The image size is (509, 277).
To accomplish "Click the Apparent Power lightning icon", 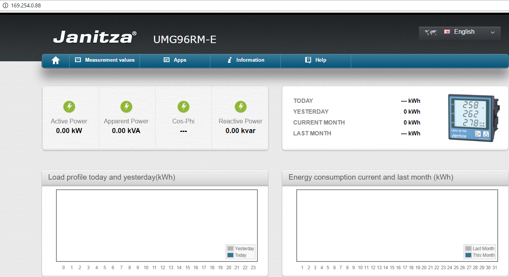I will (x=126, y=107).
